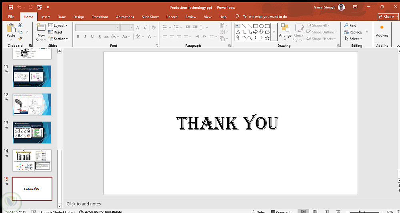This screenshot has width=400, height=213.
Task: Click the Replace button
Action: click(x=353, y=32)
